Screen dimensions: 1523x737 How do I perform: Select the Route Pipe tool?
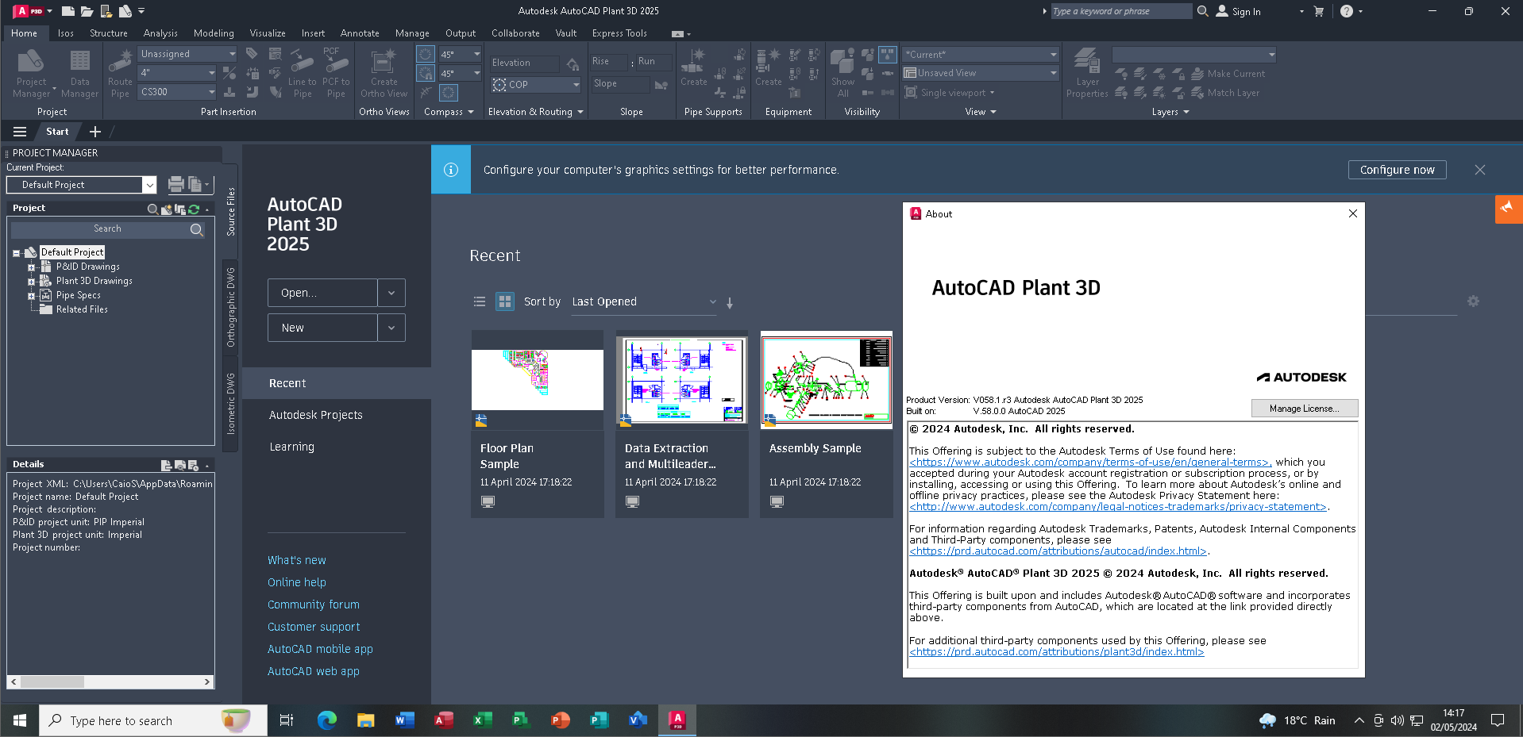[120, 73]
